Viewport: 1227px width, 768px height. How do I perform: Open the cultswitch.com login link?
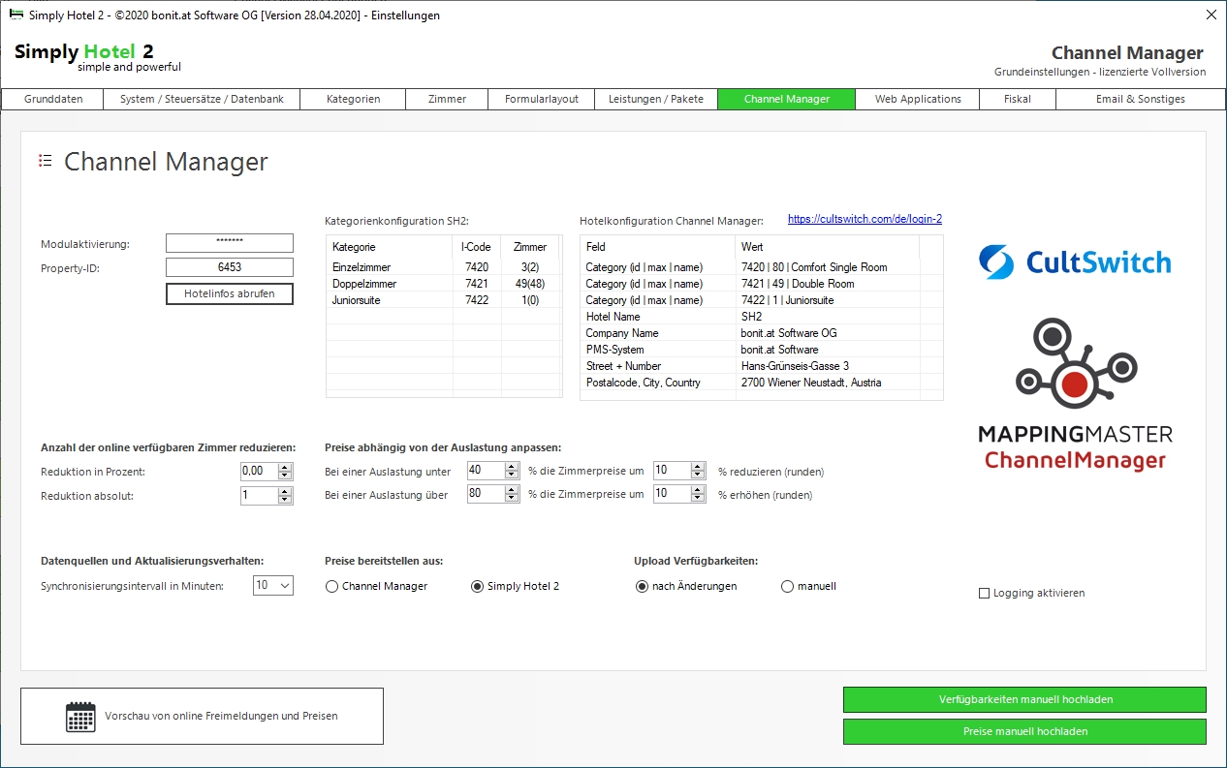click(x=865, y=220)
